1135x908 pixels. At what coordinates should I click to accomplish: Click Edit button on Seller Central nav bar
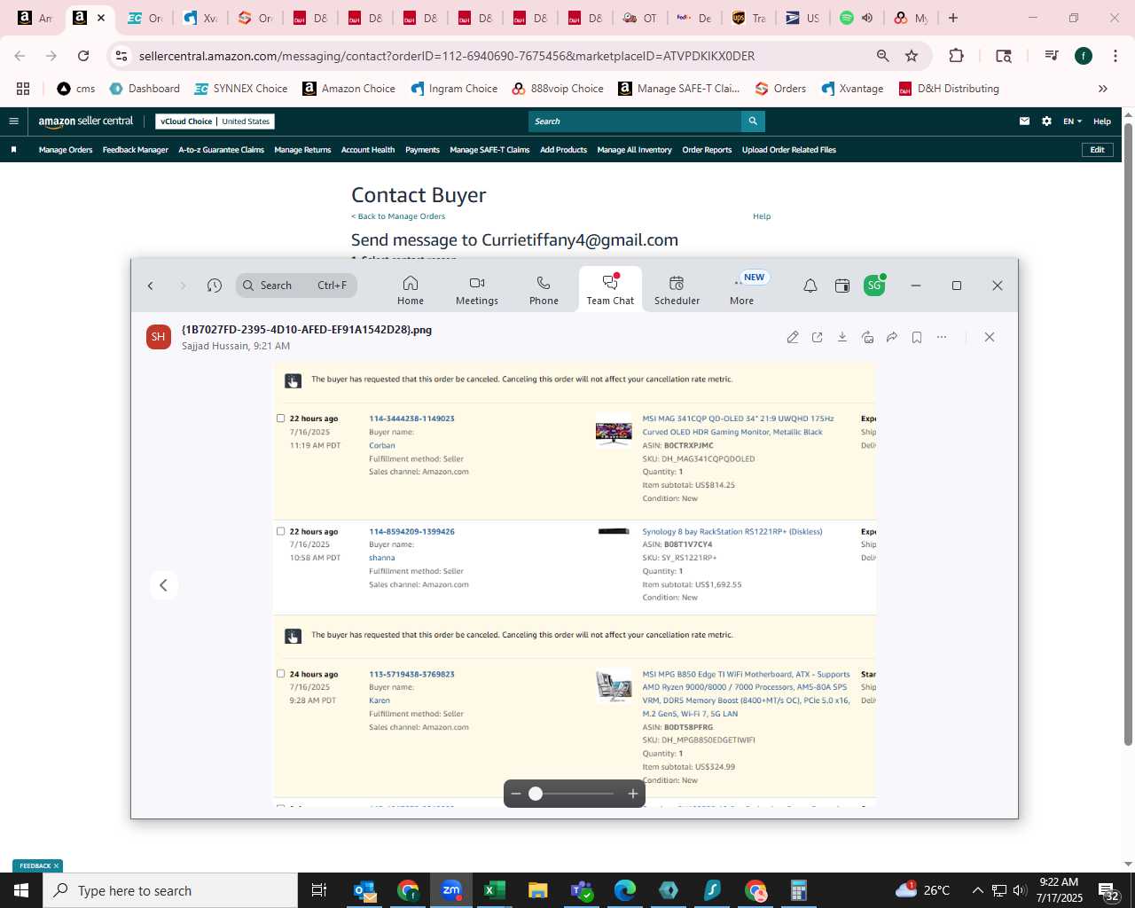[x=1097, y=150]
